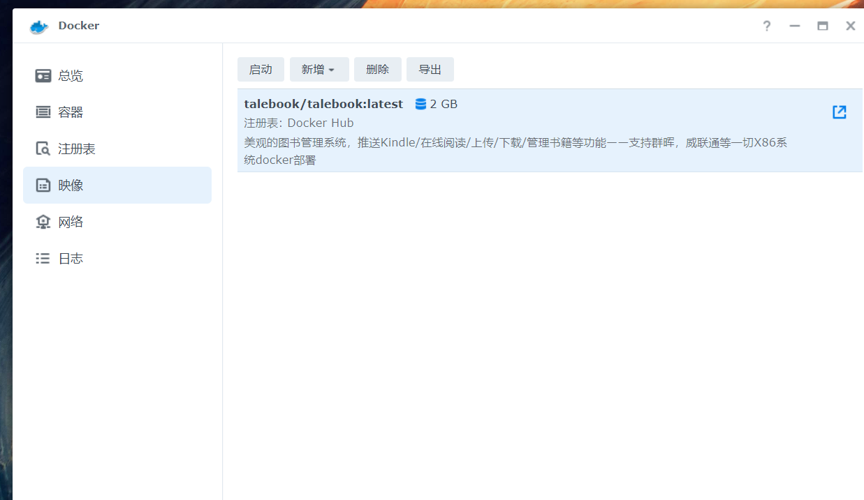This screenshot has width=864, height=500.
Task: Click the 导出 export button
Action: (x=430, y=69)
